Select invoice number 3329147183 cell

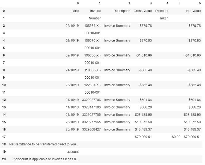tap(91, 107)
